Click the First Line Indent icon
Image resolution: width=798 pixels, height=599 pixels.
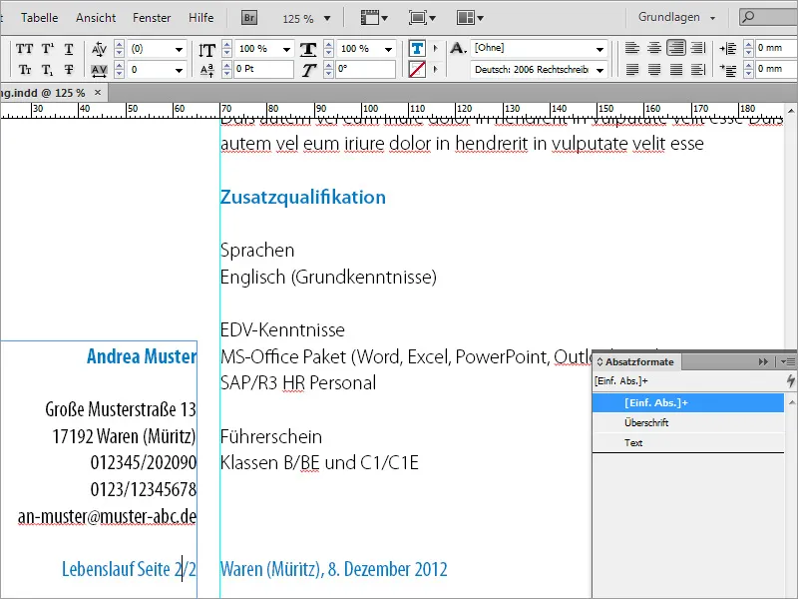coord(728,70)
